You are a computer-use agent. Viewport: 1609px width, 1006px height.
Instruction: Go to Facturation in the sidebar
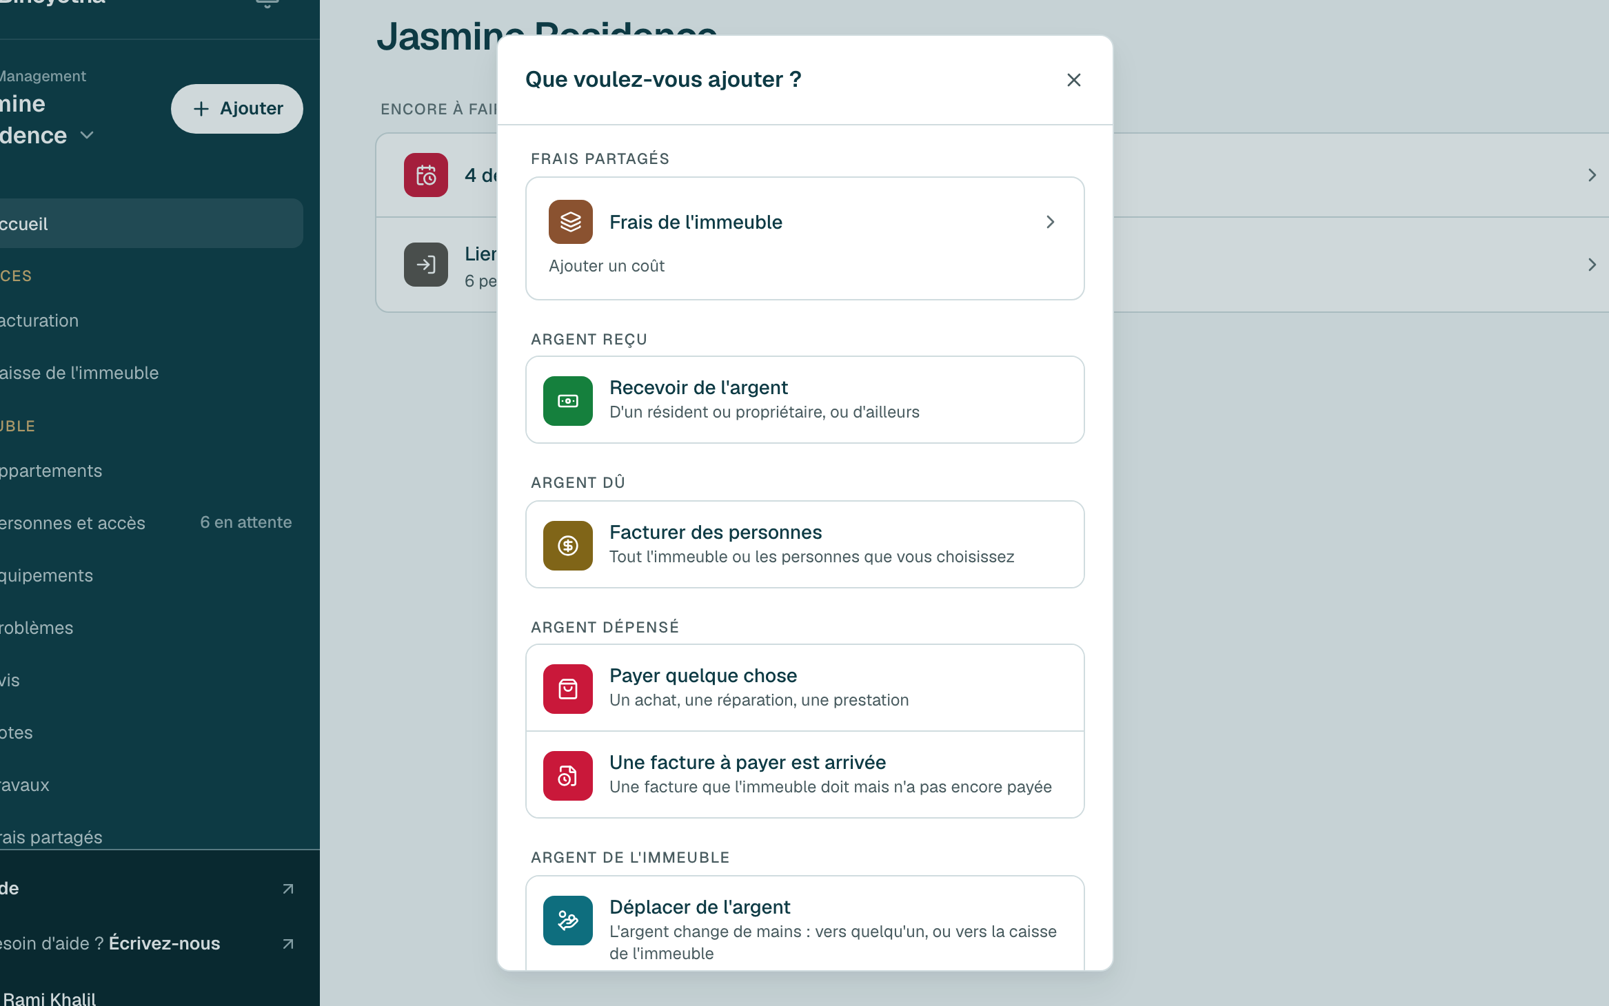150,321
